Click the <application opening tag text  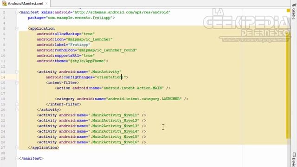pyautogui.click(x=41, y=28)
